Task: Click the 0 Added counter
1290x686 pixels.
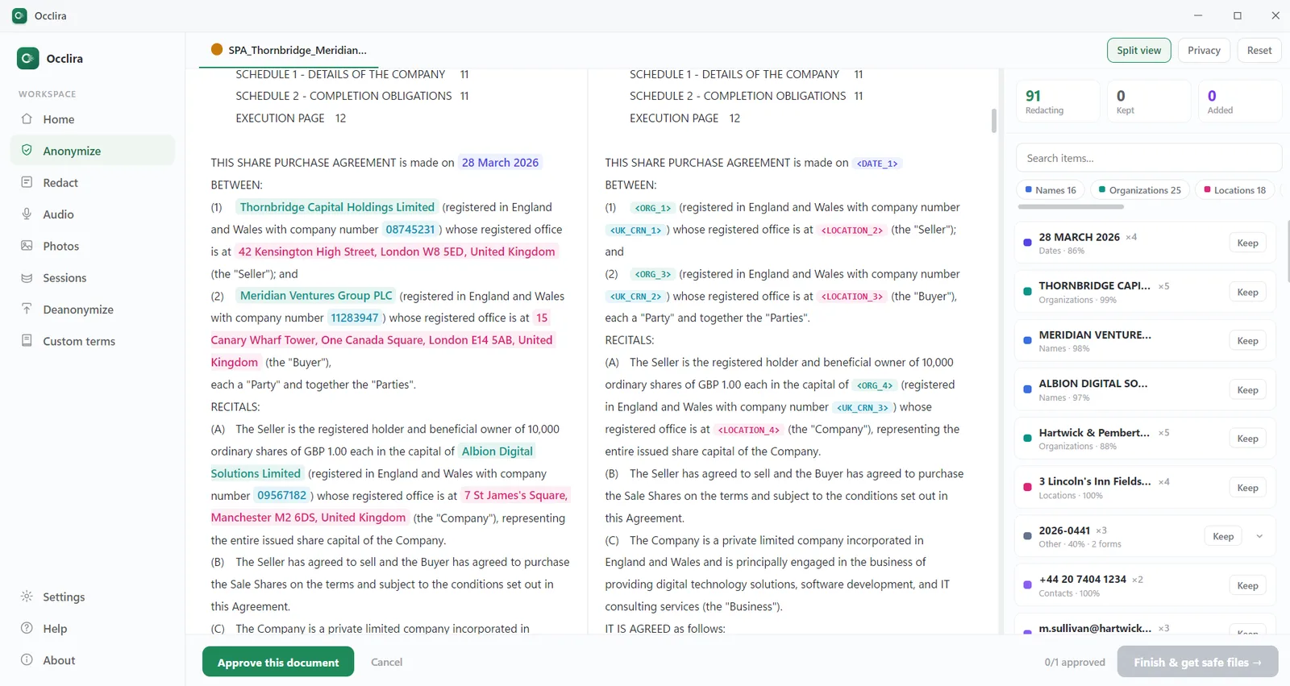Action: click(1240, 101)
